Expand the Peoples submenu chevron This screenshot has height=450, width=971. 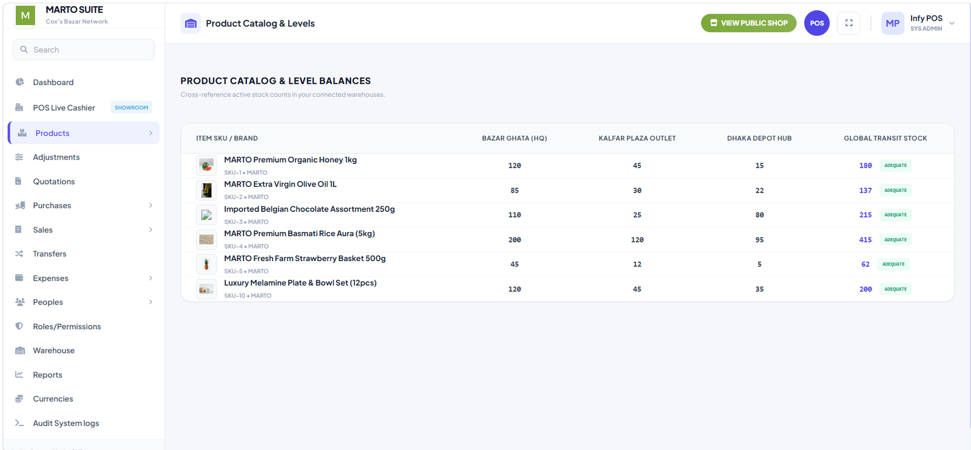click(151, 302)
